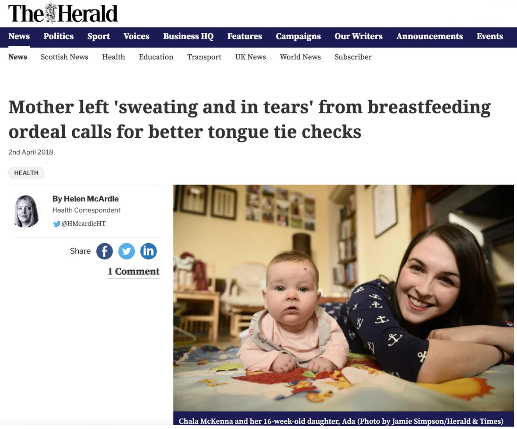This screenshot has height=429, width=517.
Task: Open the Campaigns section
Action: (x=298, y=36)
